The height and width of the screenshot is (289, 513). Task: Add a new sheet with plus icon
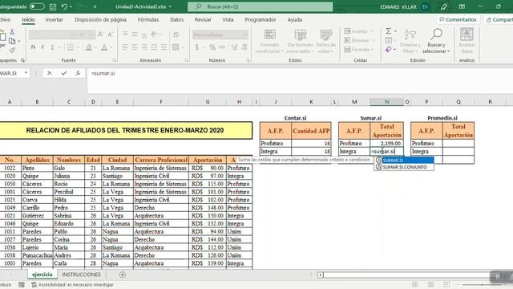(x=123, y=275)
